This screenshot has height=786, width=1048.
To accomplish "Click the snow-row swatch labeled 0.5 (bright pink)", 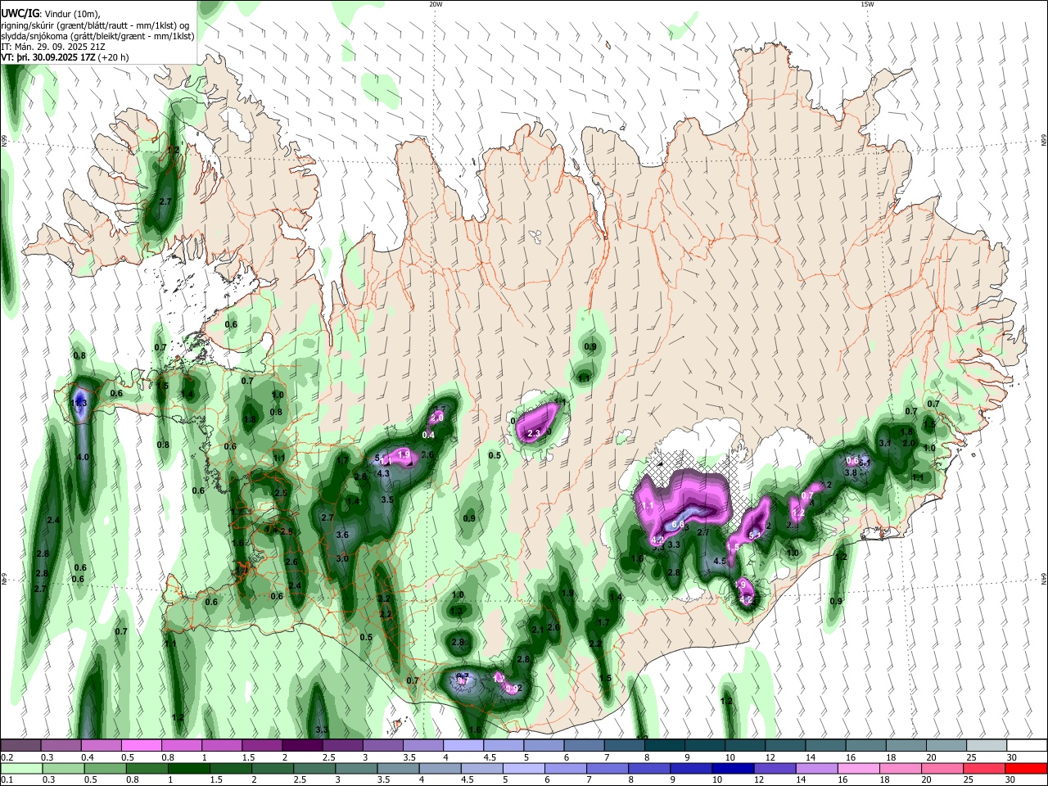I will [x=141, y=745].
